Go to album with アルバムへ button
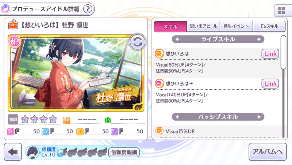Screen dimensions: 292x165 pos(268,152)
